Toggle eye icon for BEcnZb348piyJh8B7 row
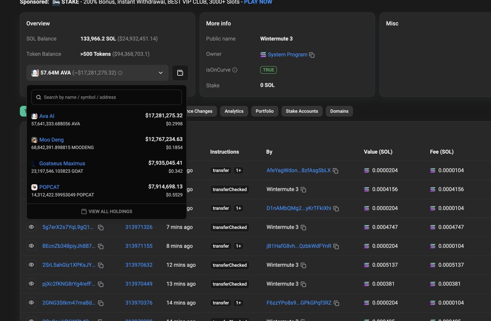This screenshot has height=321, width=491. 31,246
